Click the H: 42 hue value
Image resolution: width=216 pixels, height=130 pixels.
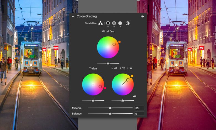tap(114, 68)
